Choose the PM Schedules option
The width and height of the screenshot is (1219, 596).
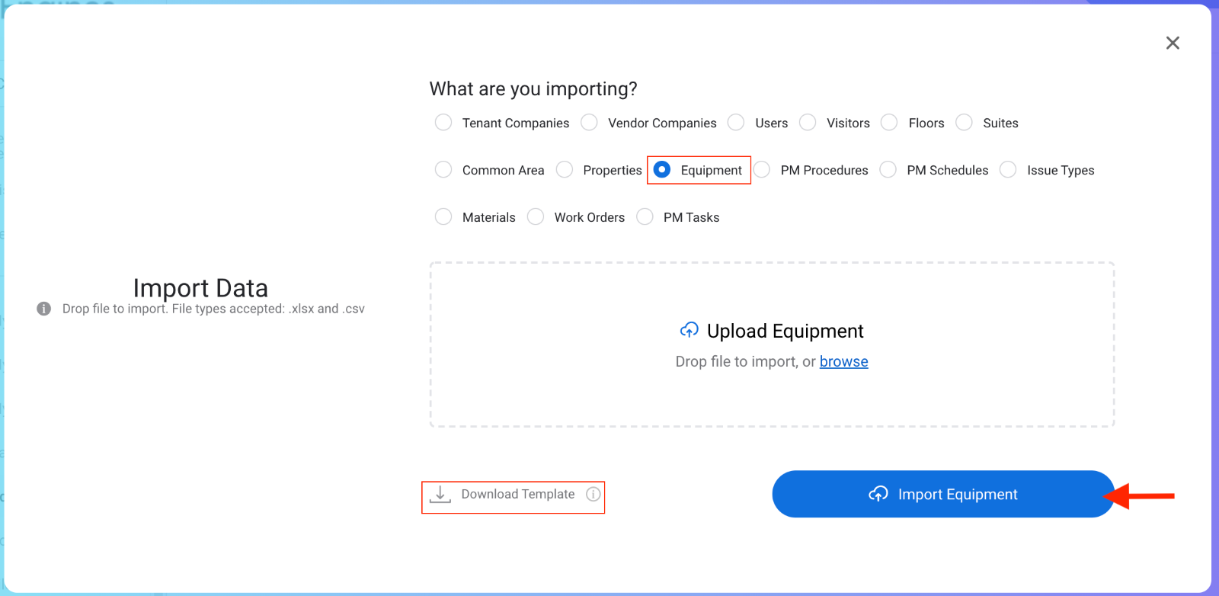888,170
